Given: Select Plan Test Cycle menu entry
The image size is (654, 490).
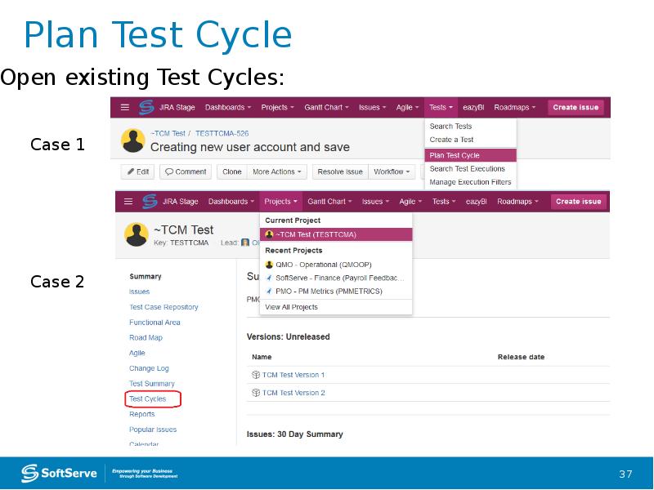Looking at the screenshot, I should click(471, 155).
